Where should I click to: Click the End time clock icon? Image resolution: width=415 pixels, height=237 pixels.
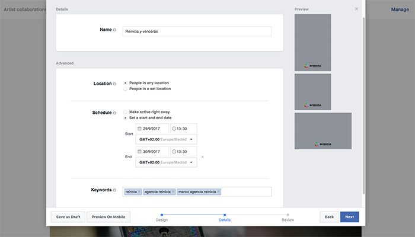pos(174,152)
